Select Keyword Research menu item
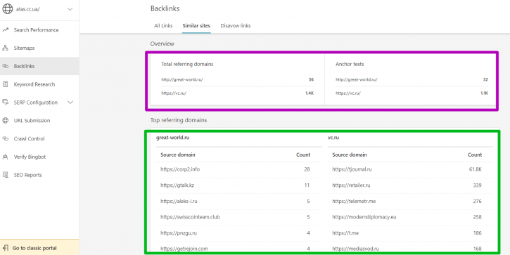Viewport: 510px width, 255px height. (x=34, y=84)
